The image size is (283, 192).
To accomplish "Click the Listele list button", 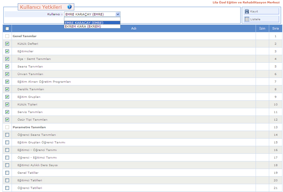I will [261, 19].
